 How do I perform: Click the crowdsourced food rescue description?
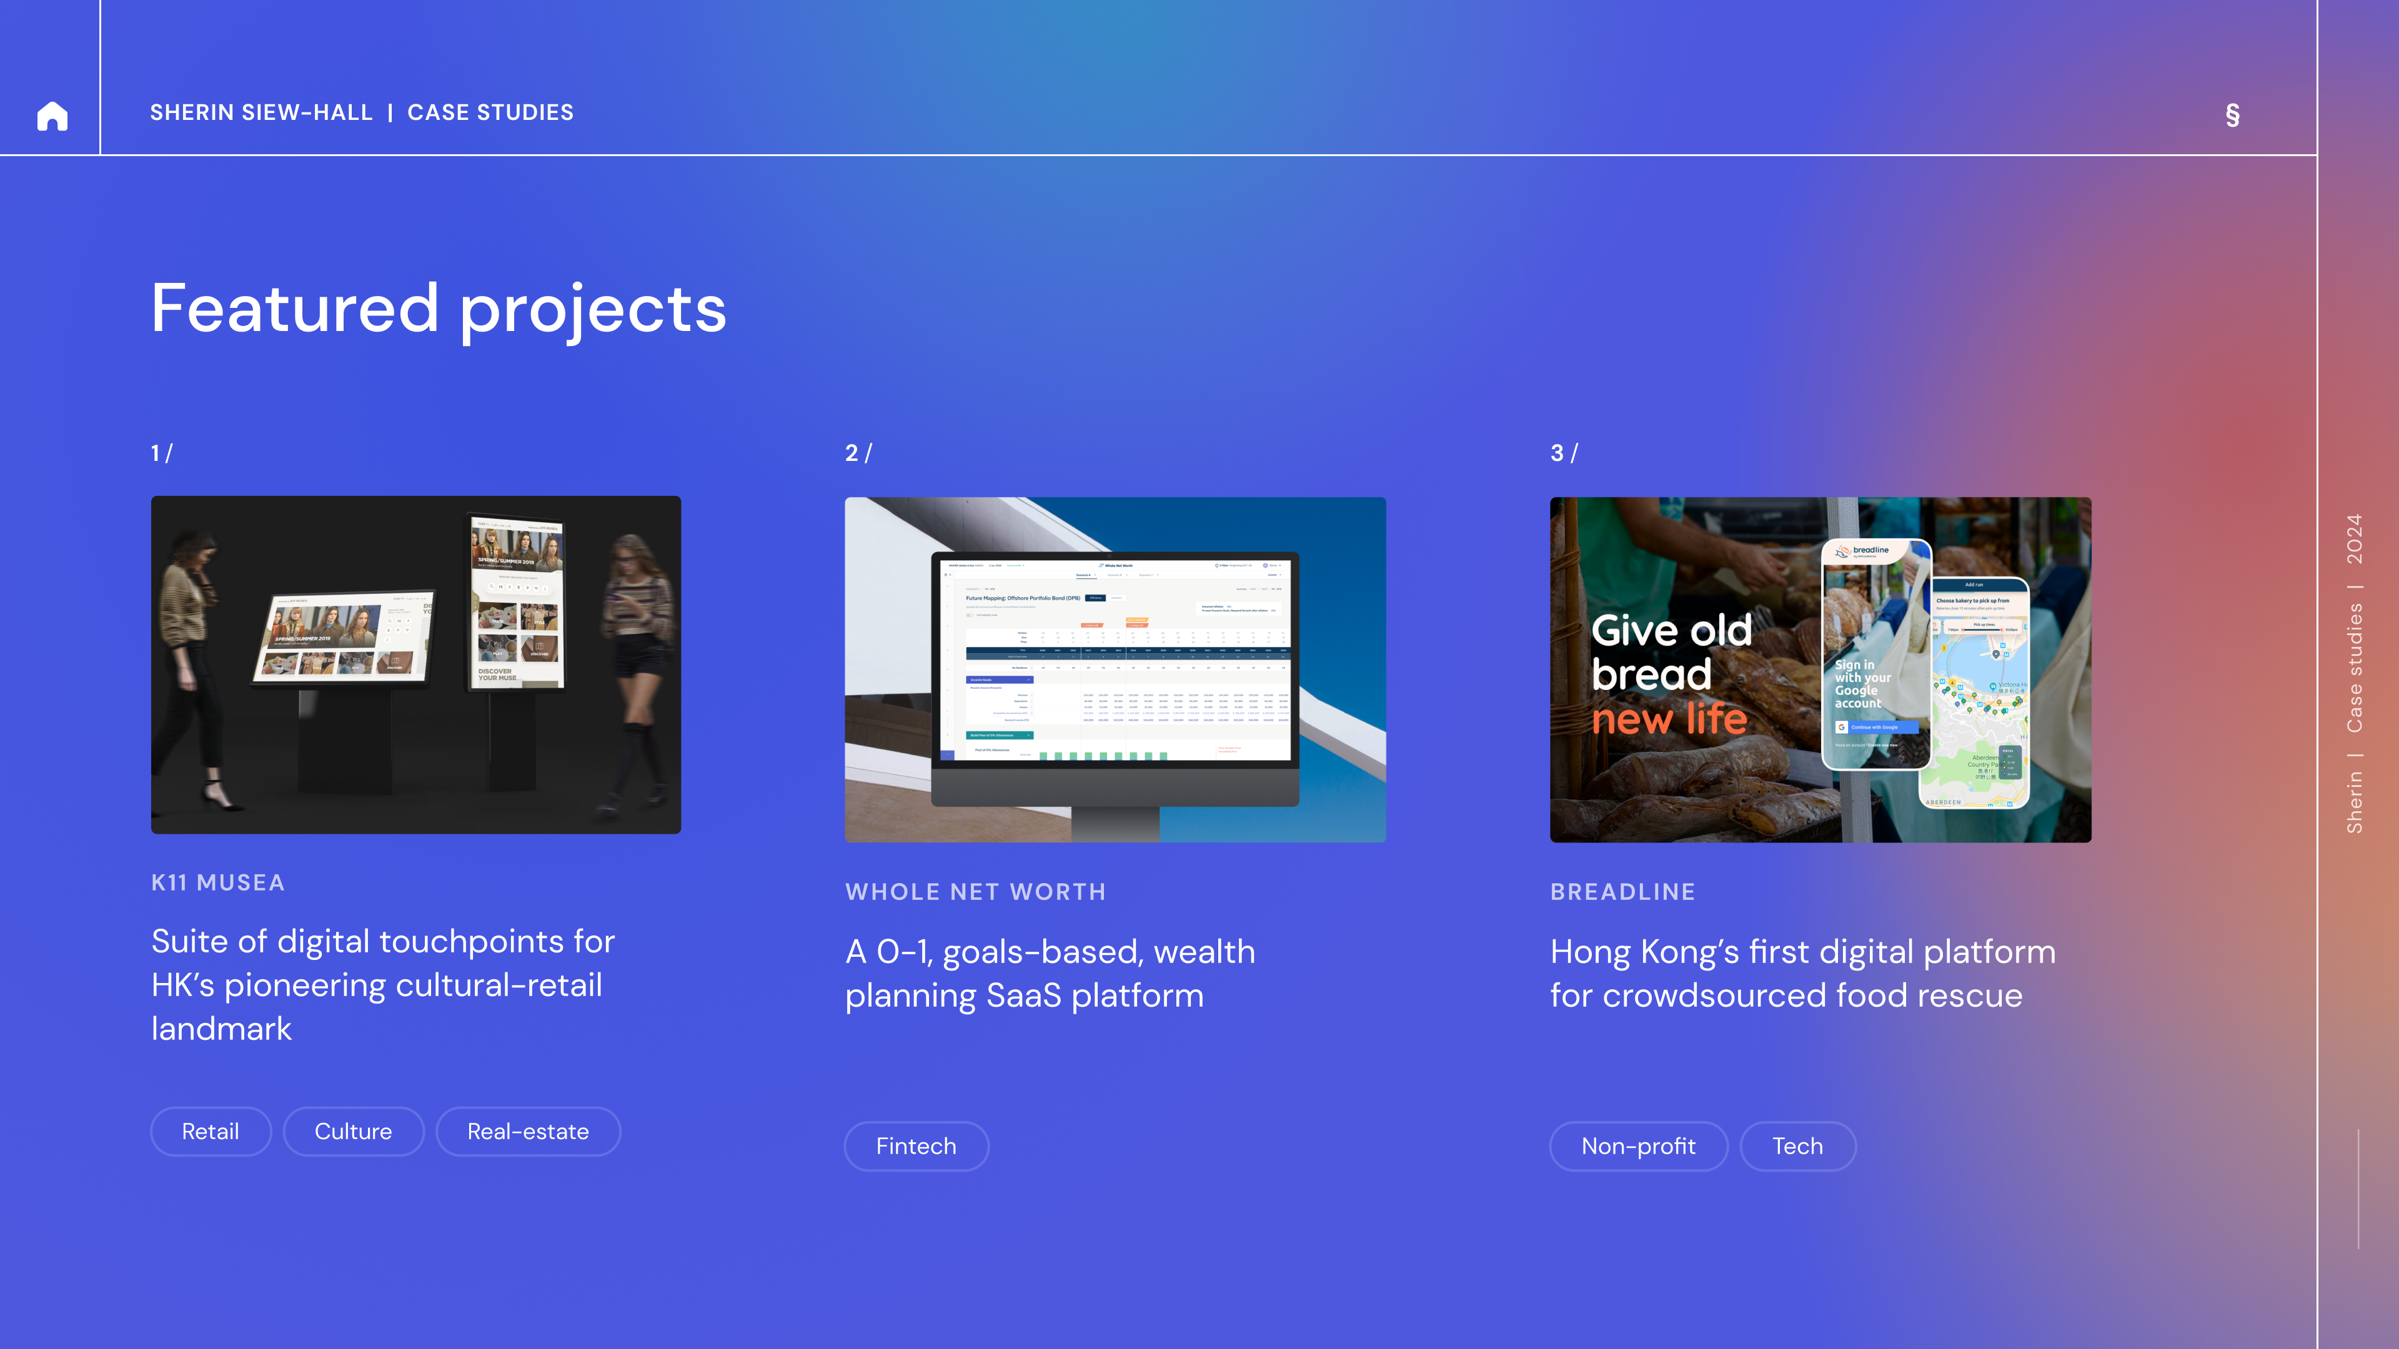1802,973
